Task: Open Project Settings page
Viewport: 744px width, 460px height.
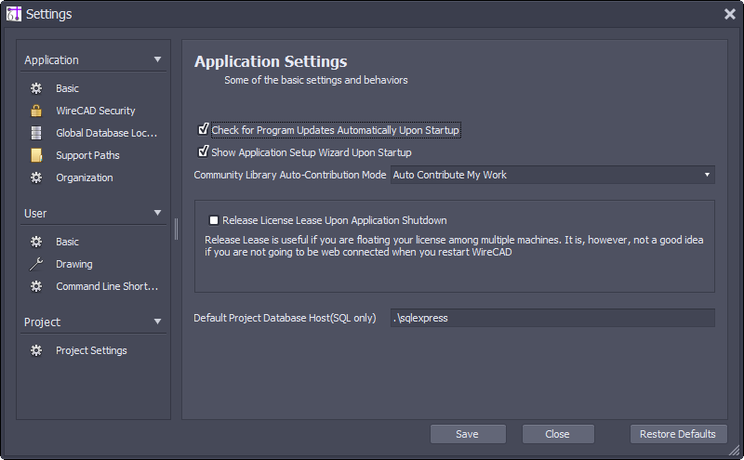Action: 91,350
